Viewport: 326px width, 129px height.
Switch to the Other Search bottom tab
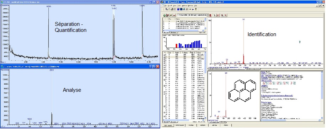pyautogui.click(x=180, y=125)
